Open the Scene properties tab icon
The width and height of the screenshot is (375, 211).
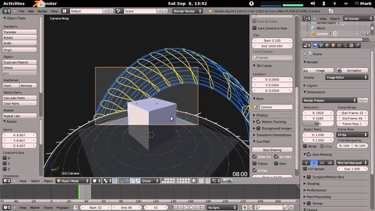[321, 45]
